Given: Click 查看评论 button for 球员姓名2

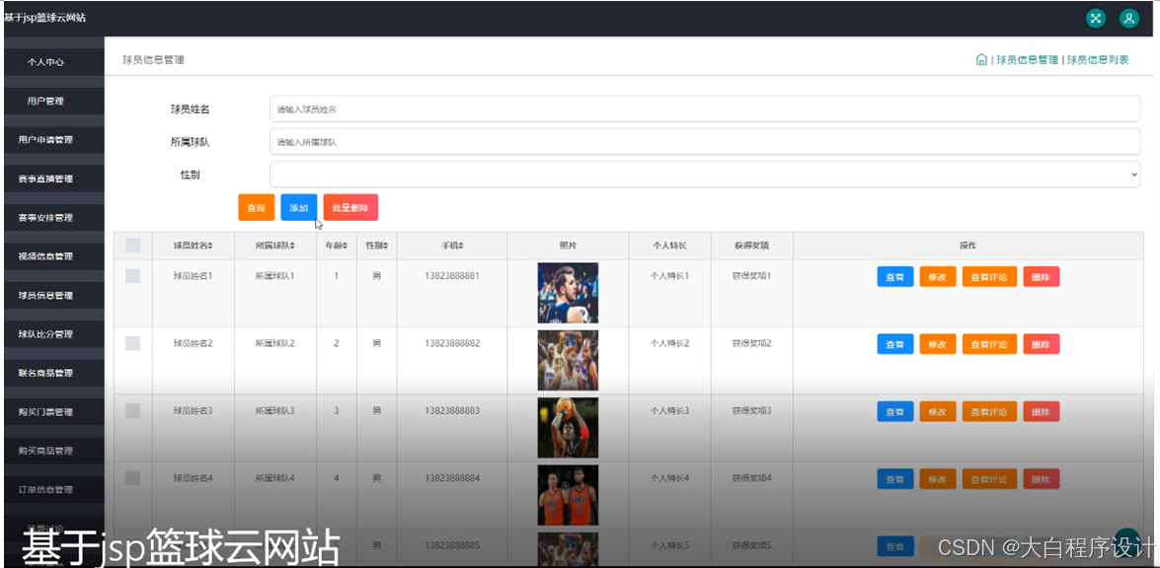Looking at the screenshot, I should (x=989, y=344).
